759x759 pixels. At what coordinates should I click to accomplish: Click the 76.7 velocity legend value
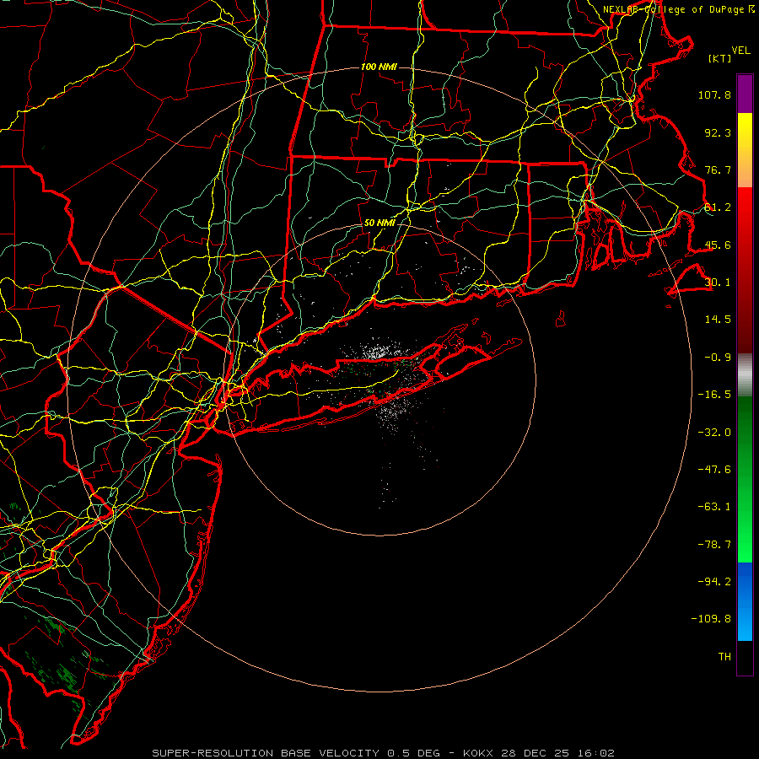pos(718,170)
